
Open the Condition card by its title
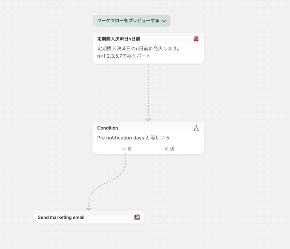point(108,128)
